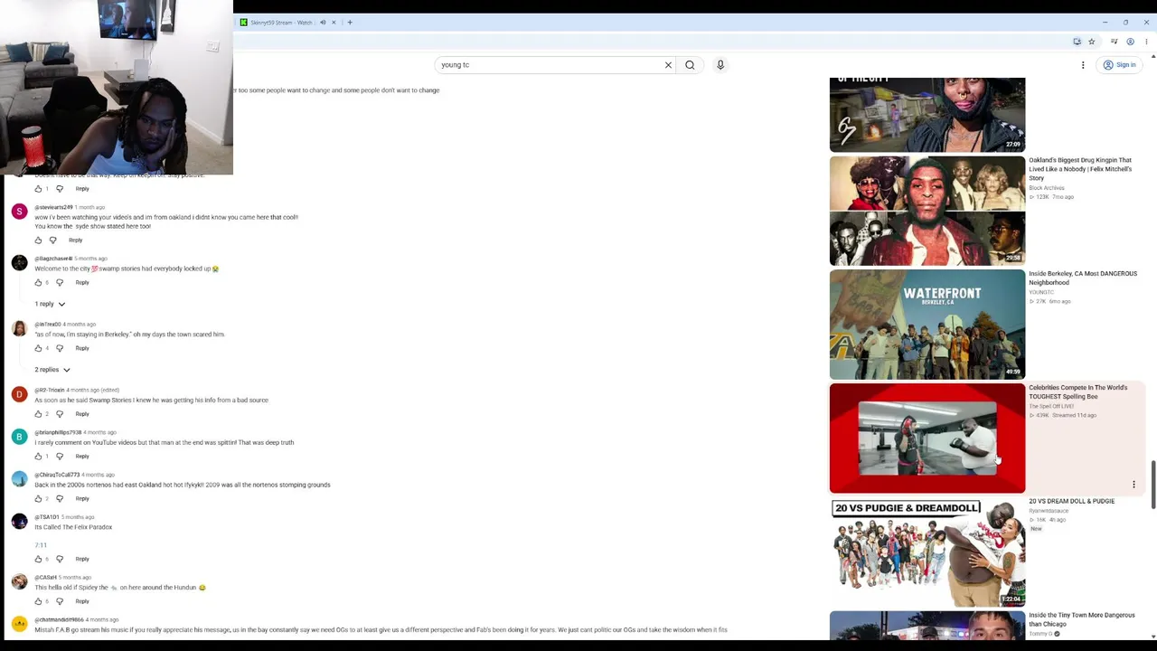Open the Waterfront Berkeley video thumbnail
Image resolution: width=1157 pixels, height=651 pixels.
point(927,325)
